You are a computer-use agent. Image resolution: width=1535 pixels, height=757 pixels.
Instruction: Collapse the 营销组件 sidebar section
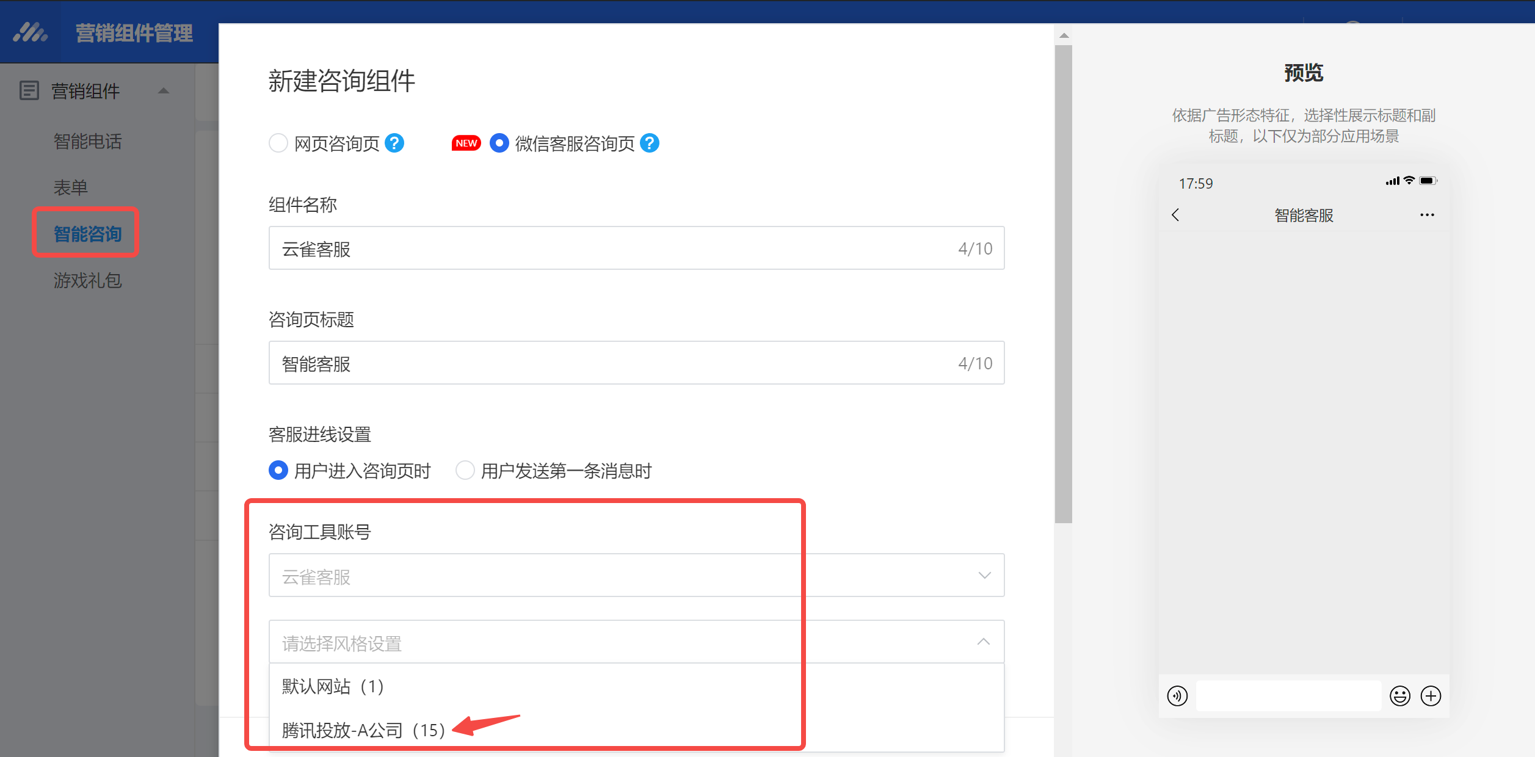[163, 90]
